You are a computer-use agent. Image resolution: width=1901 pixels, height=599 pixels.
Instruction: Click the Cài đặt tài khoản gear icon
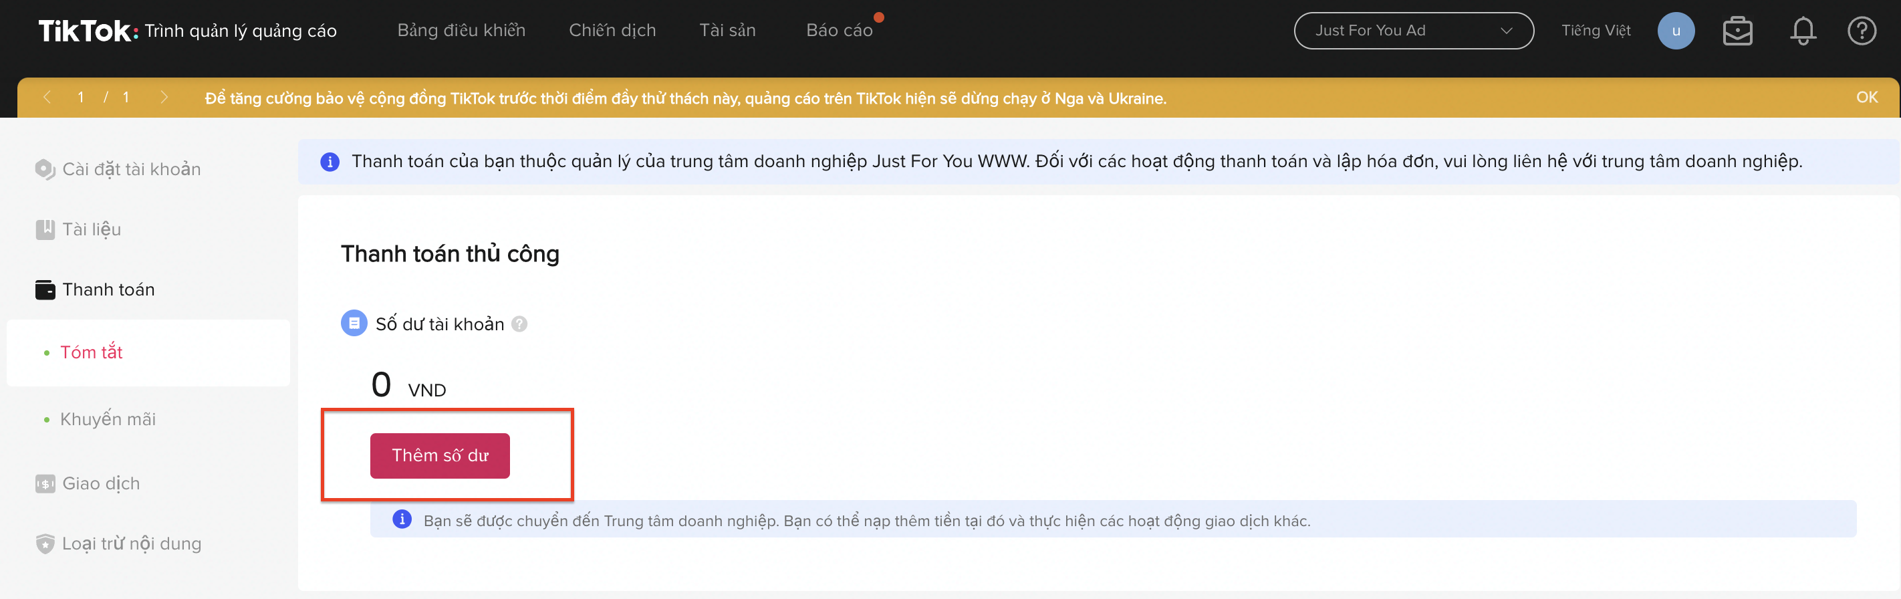pos(45,170)
